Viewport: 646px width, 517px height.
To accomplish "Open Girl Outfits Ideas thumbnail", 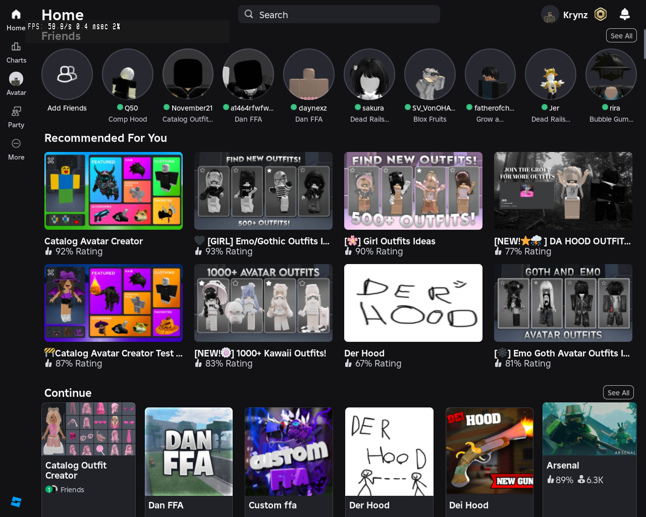I will [413, 191].
